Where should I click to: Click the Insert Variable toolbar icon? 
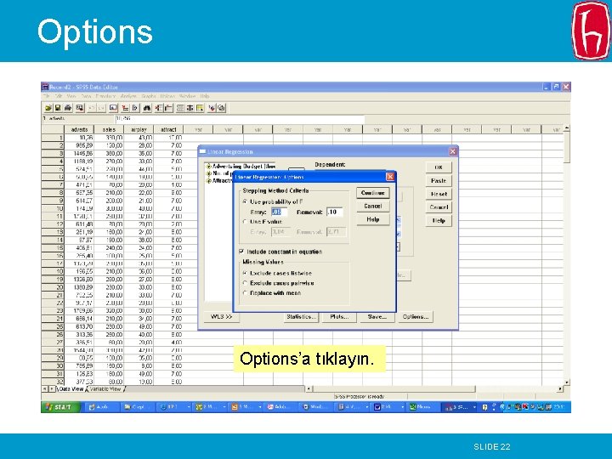tap(168, 108)
